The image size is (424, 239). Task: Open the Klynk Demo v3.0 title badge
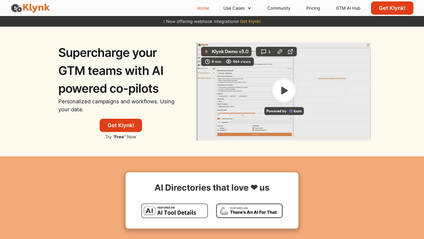[227, 51]
